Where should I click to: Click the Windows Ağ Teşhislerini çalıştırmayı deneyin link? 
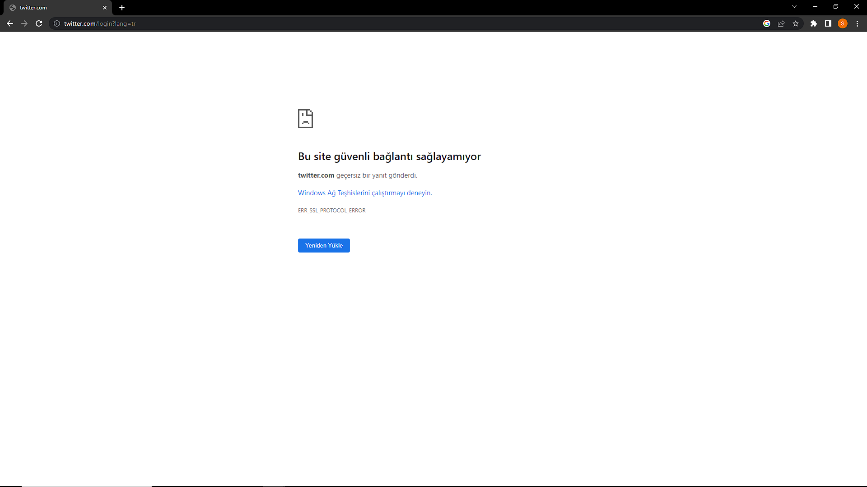pyautogui.click(x=364, y=193)
